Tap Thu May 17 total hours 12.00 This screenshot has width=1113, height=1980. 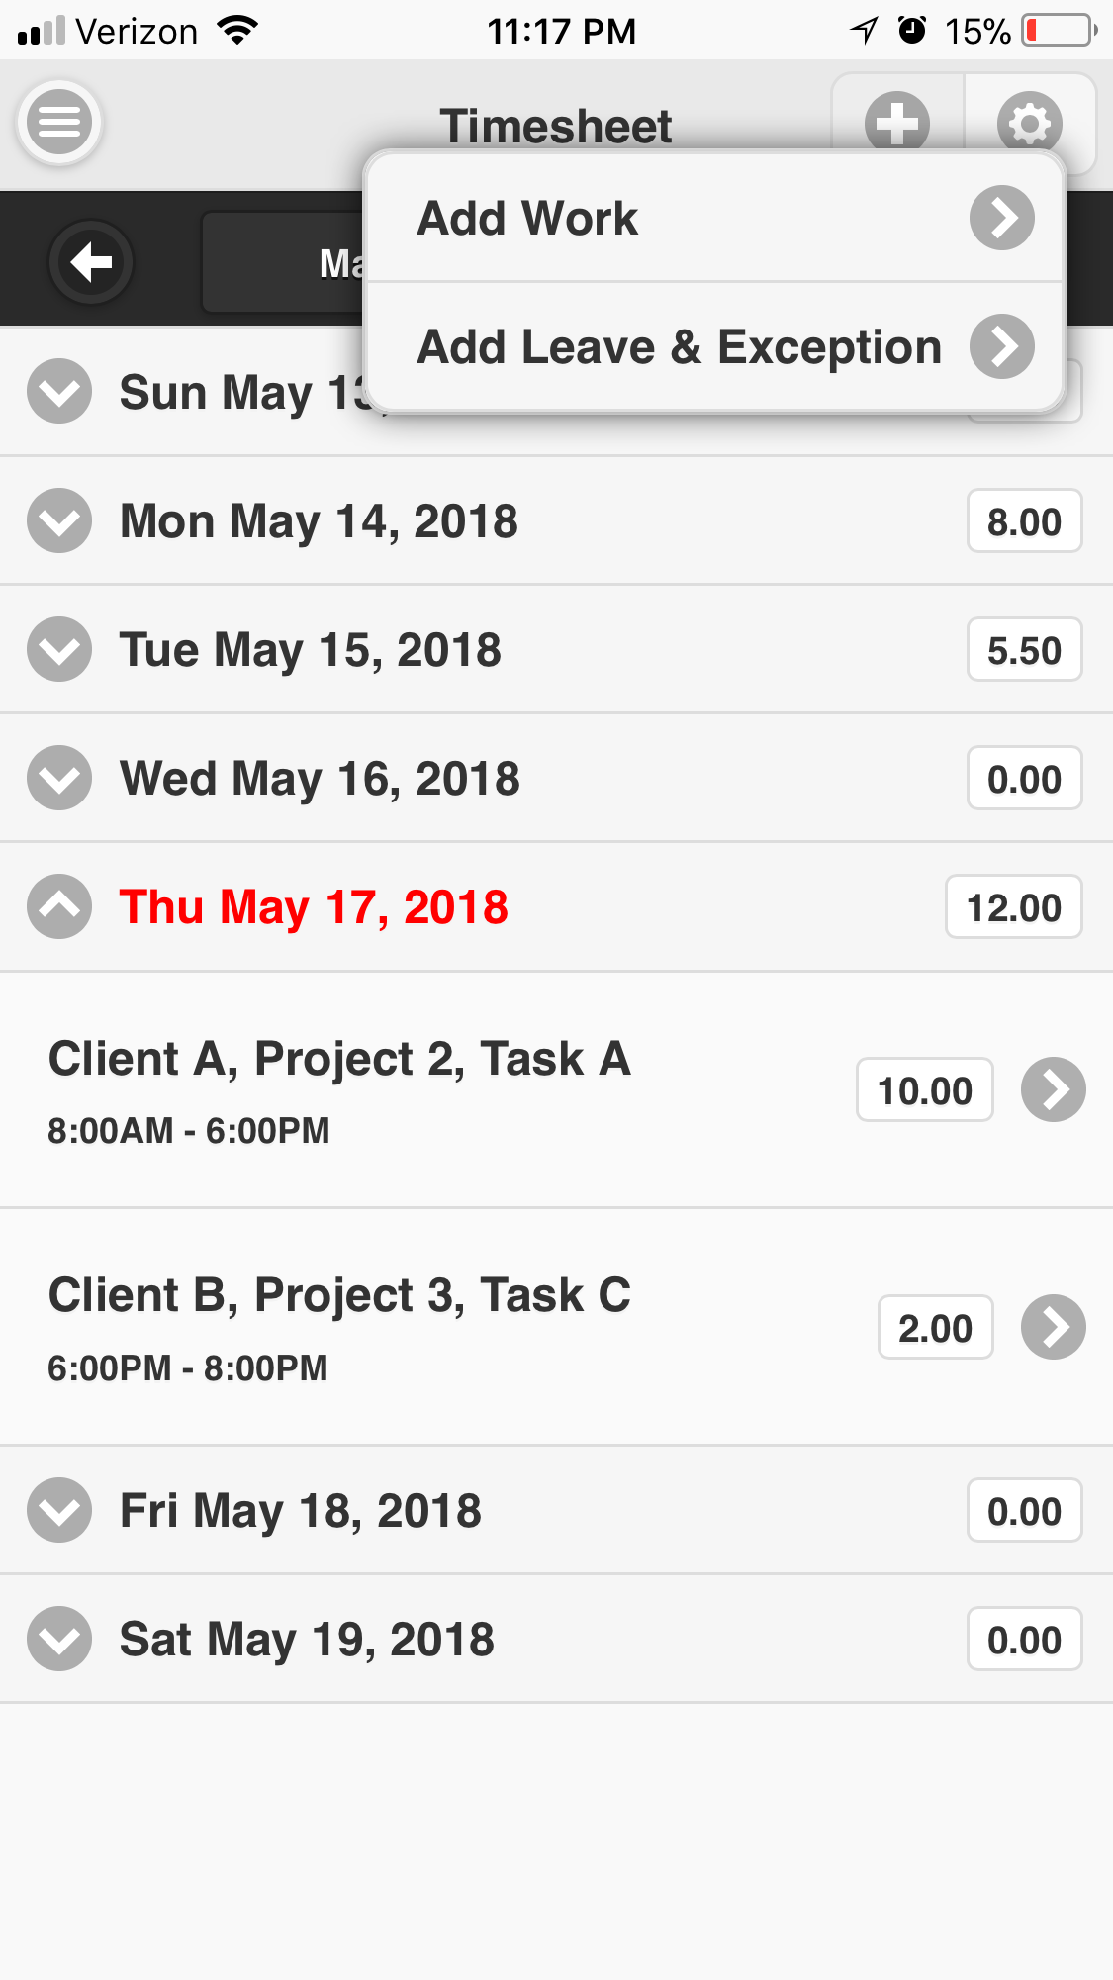[1013, 907]
